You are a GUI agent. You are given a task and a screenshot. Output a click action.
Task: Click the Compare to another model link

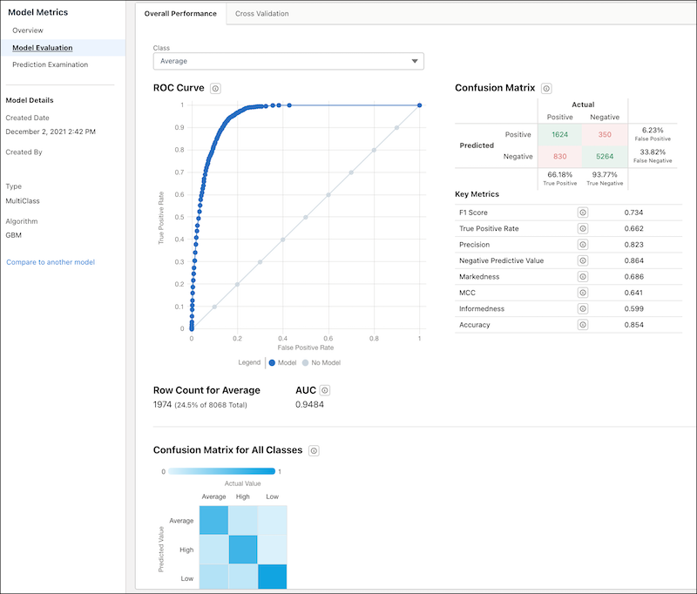[51, 262]
